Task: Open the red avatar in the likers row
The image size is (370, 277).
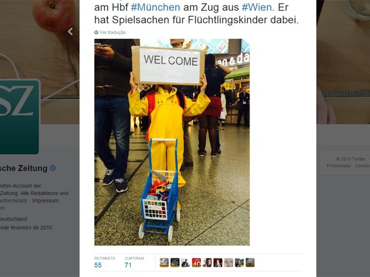Action: click(x=196, y=263)
